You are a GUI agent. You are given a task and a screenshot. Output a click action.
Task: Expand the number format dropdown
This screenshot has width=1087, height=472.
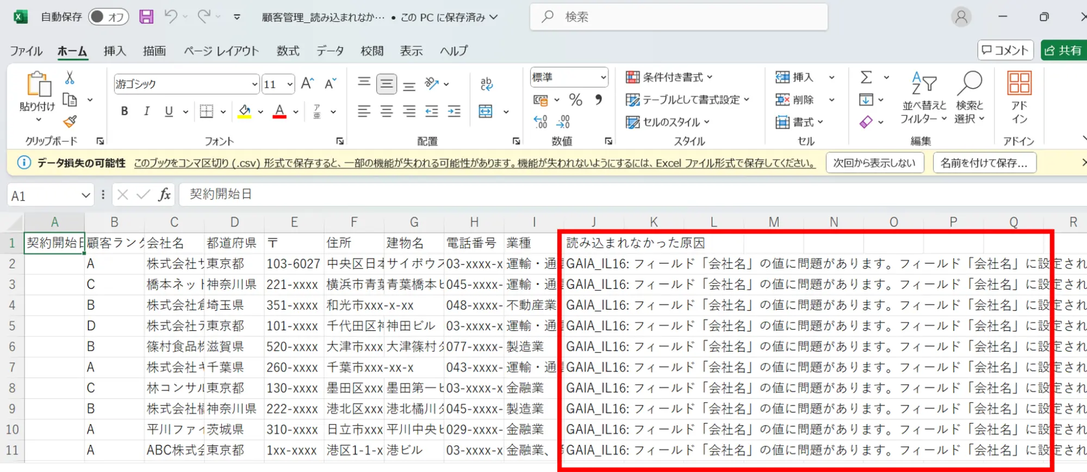[x=603, y=78]
